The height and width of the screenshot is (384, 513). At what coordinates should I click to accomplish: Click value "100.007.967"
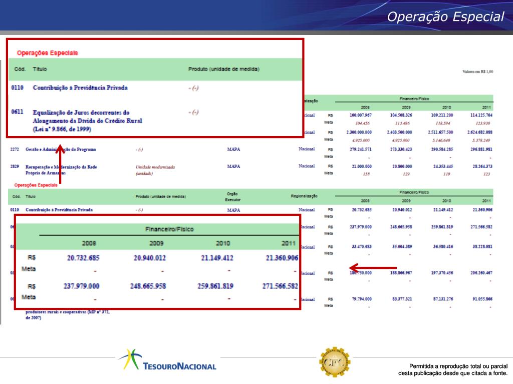pyautogui.click(x=361, y=115)
